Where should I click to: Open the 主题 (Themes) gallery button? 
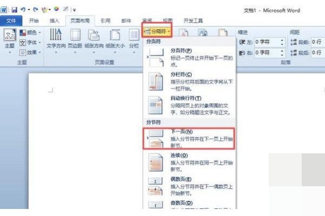10,41
